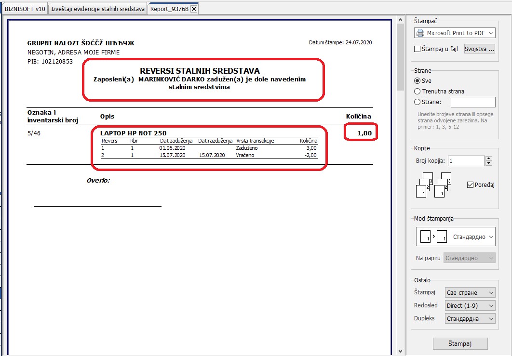Click the Količina total value 1,00

(x=364, y=133)
